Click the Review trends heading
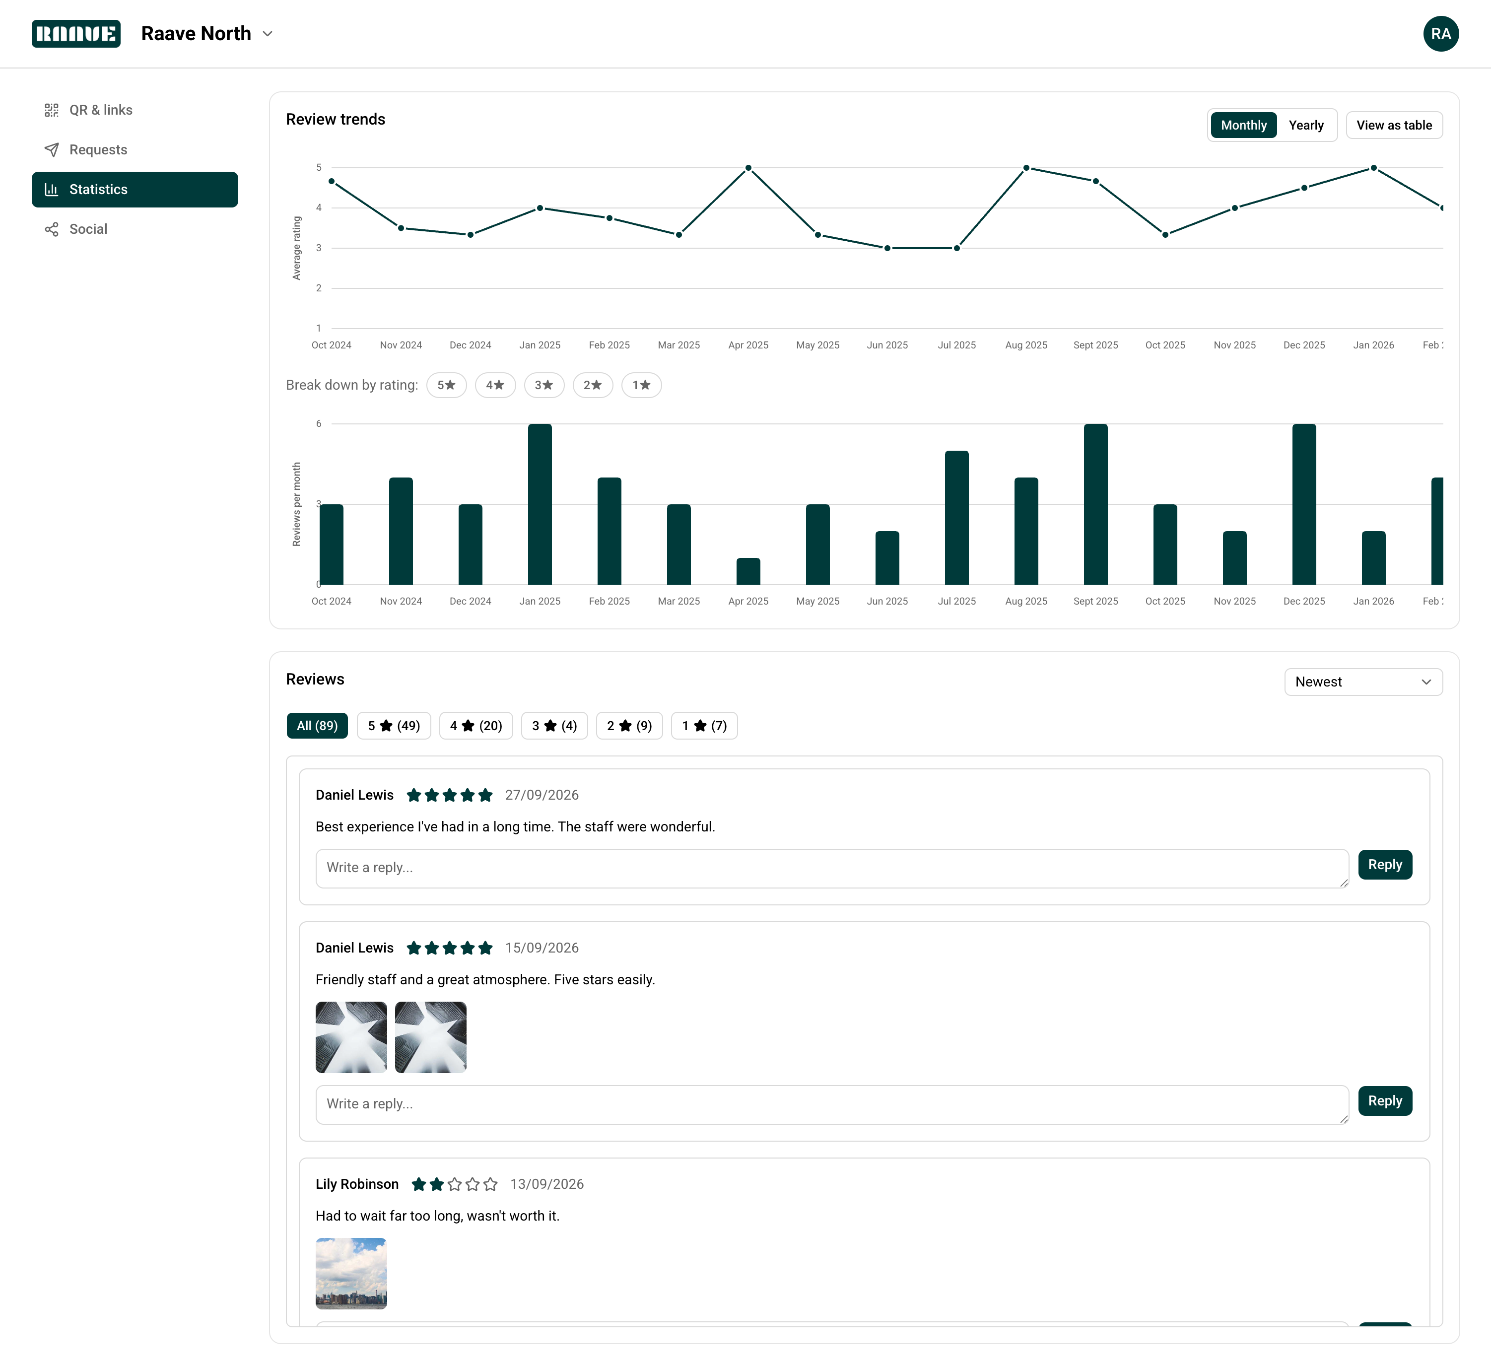The image size is (1491, 1367). click(x=336, y=119)
